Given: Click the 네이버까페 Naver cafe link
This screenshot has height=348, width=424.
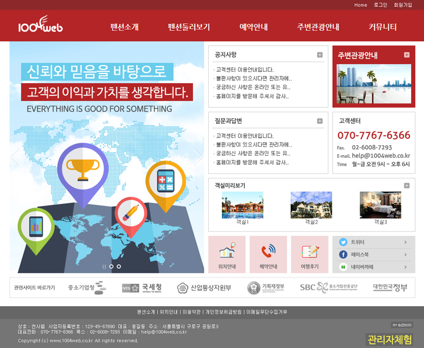Looking at the screenshot, I should pyautogui.click(x=374, y=267).
